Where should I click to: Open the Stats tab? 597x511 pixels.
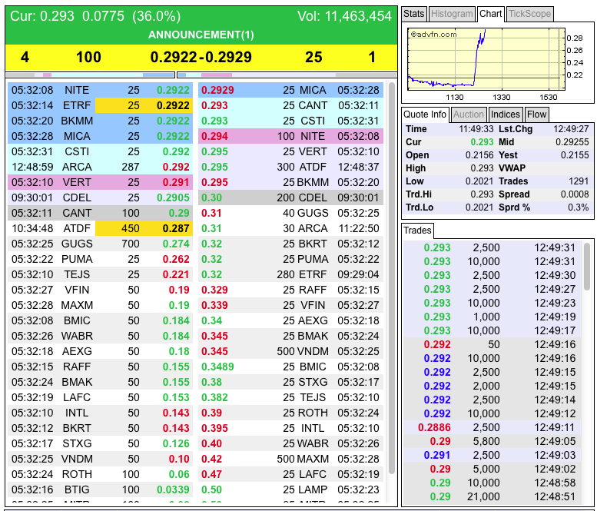(414, 14)
